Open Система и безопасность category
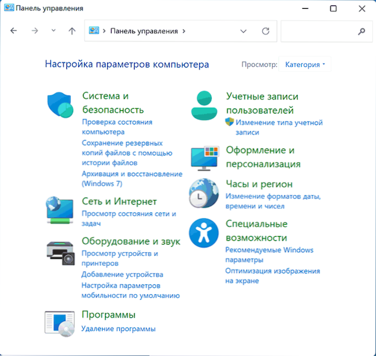 click(x=113, y=103)
